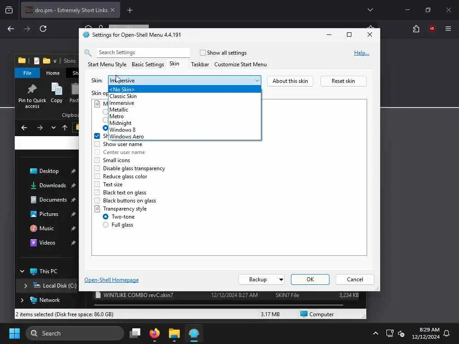Toggle the Show all settings checkbox
Viewport: 459px width, 344px height.
pyautogui.click(x=203, y=53)
